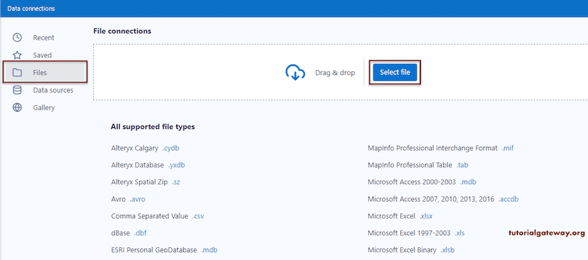Open the Recent tab label
The width and height of the screenshot is (588, 260).
44,38
